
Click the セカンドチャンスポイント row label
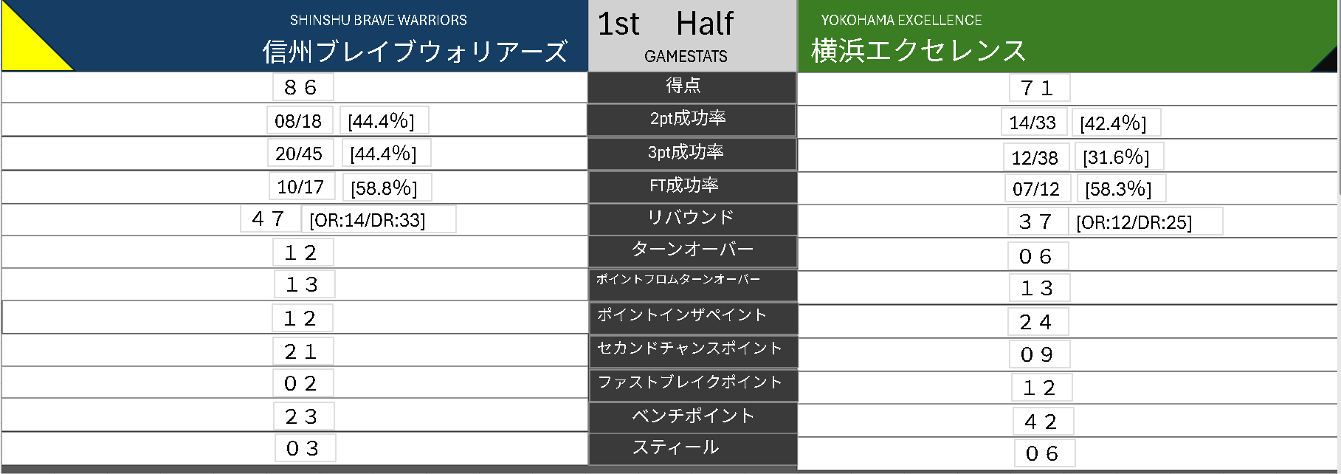click(x=689, y=348)
